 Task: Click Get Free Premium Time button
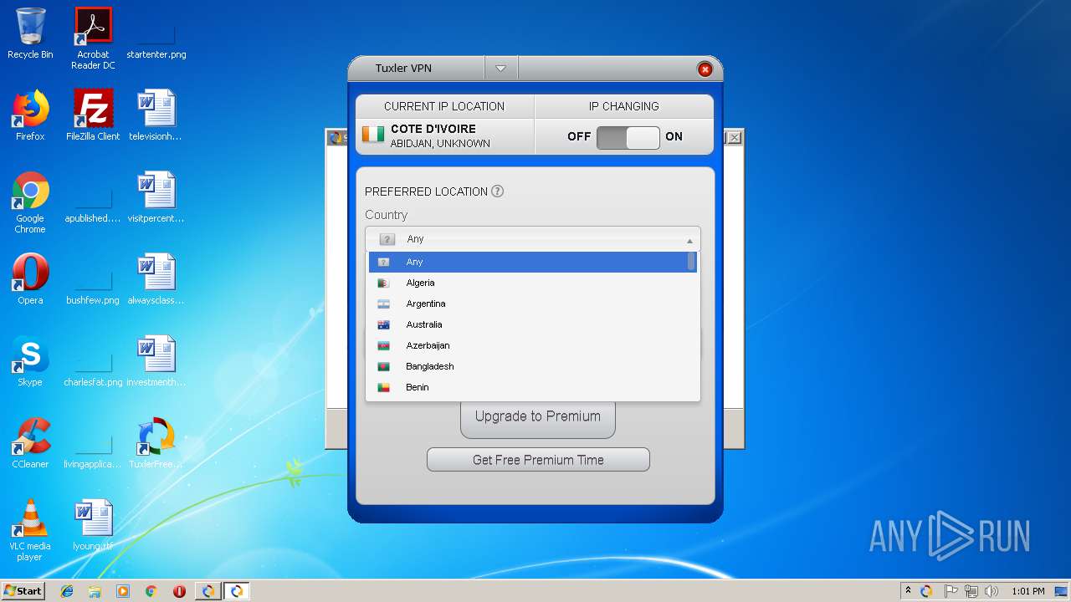pyautogui.click(x=538, y=460)
